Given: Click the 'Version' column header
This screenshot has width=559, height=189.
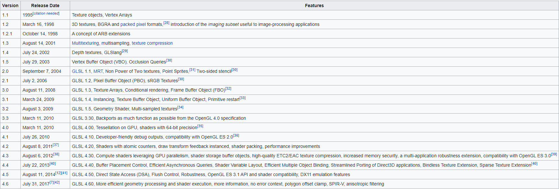Looking at the screenshot, I should point(10,6).
